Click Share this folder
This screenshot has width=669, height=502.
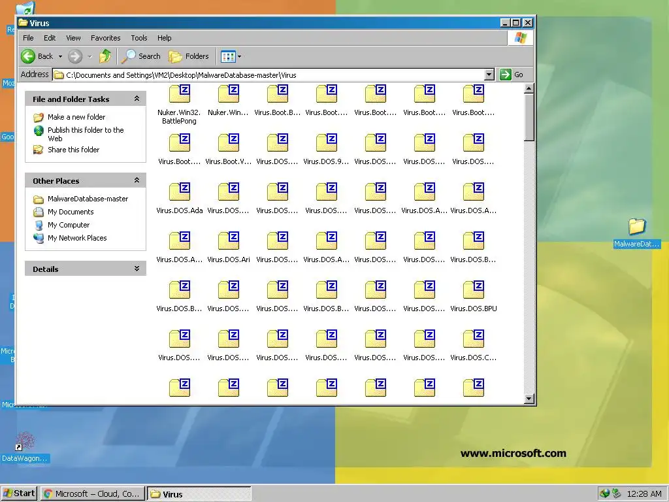(x=73, y=150)
